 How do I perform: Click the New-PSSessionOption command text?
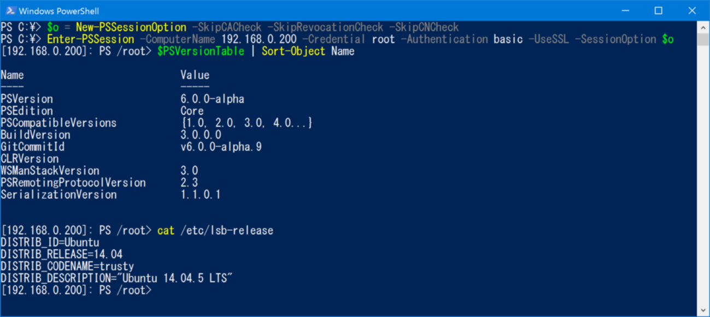[131, 27]
